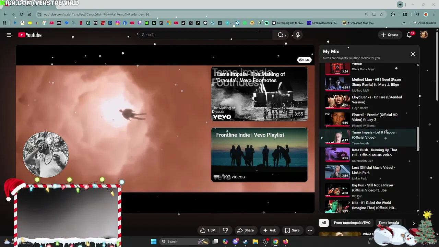Viewport: 439px width, 247px height.
Task: Open the Chrome three-dot menu
Action: (x=433, y=14)
